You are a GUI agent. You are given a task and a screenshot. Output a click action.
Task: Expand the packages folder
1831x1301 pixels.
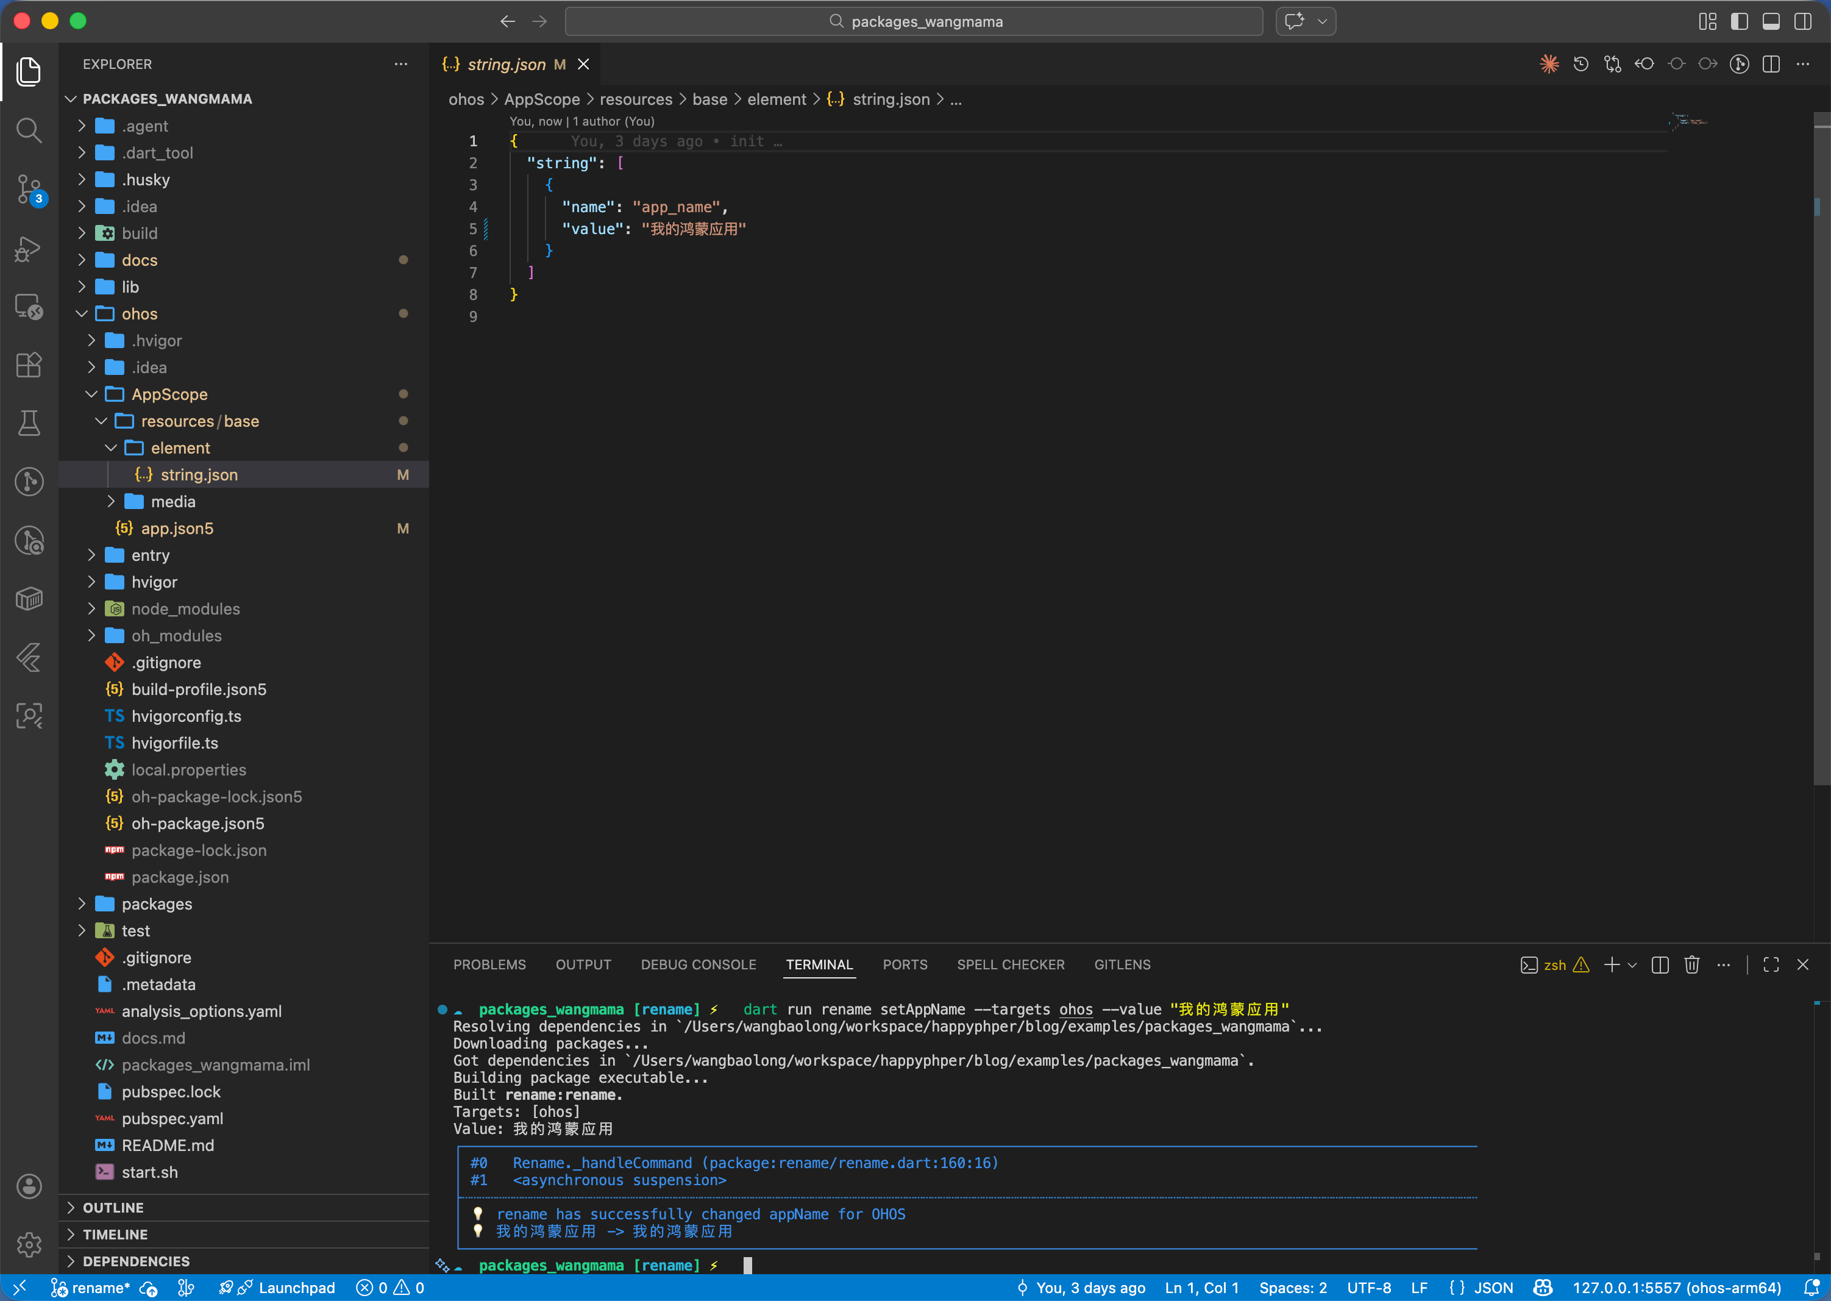click(156, 904)
